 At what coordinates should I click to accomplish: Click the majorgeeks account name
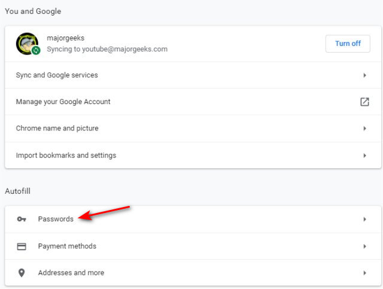click(65, 38)
